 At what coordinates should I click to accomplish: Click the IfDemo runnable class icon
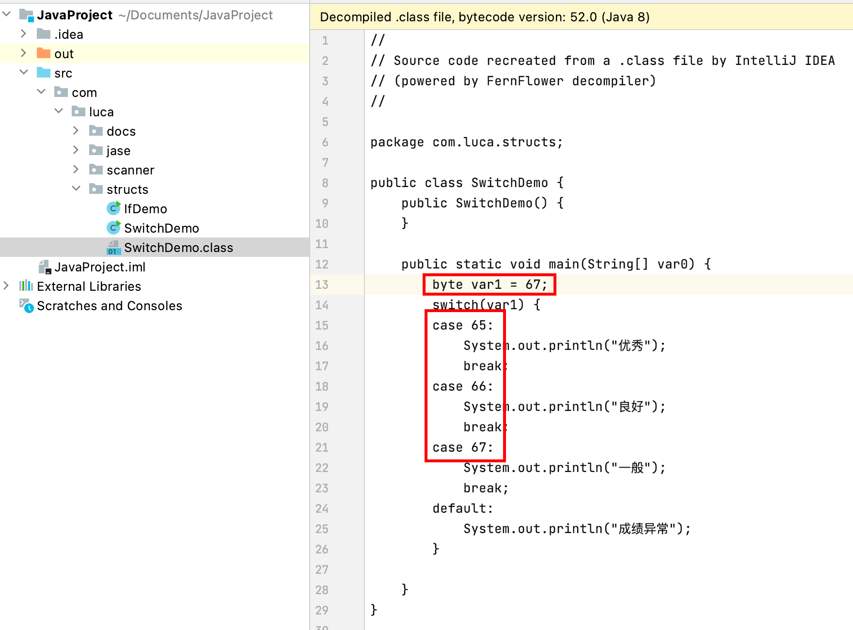[x=113, y=208]
